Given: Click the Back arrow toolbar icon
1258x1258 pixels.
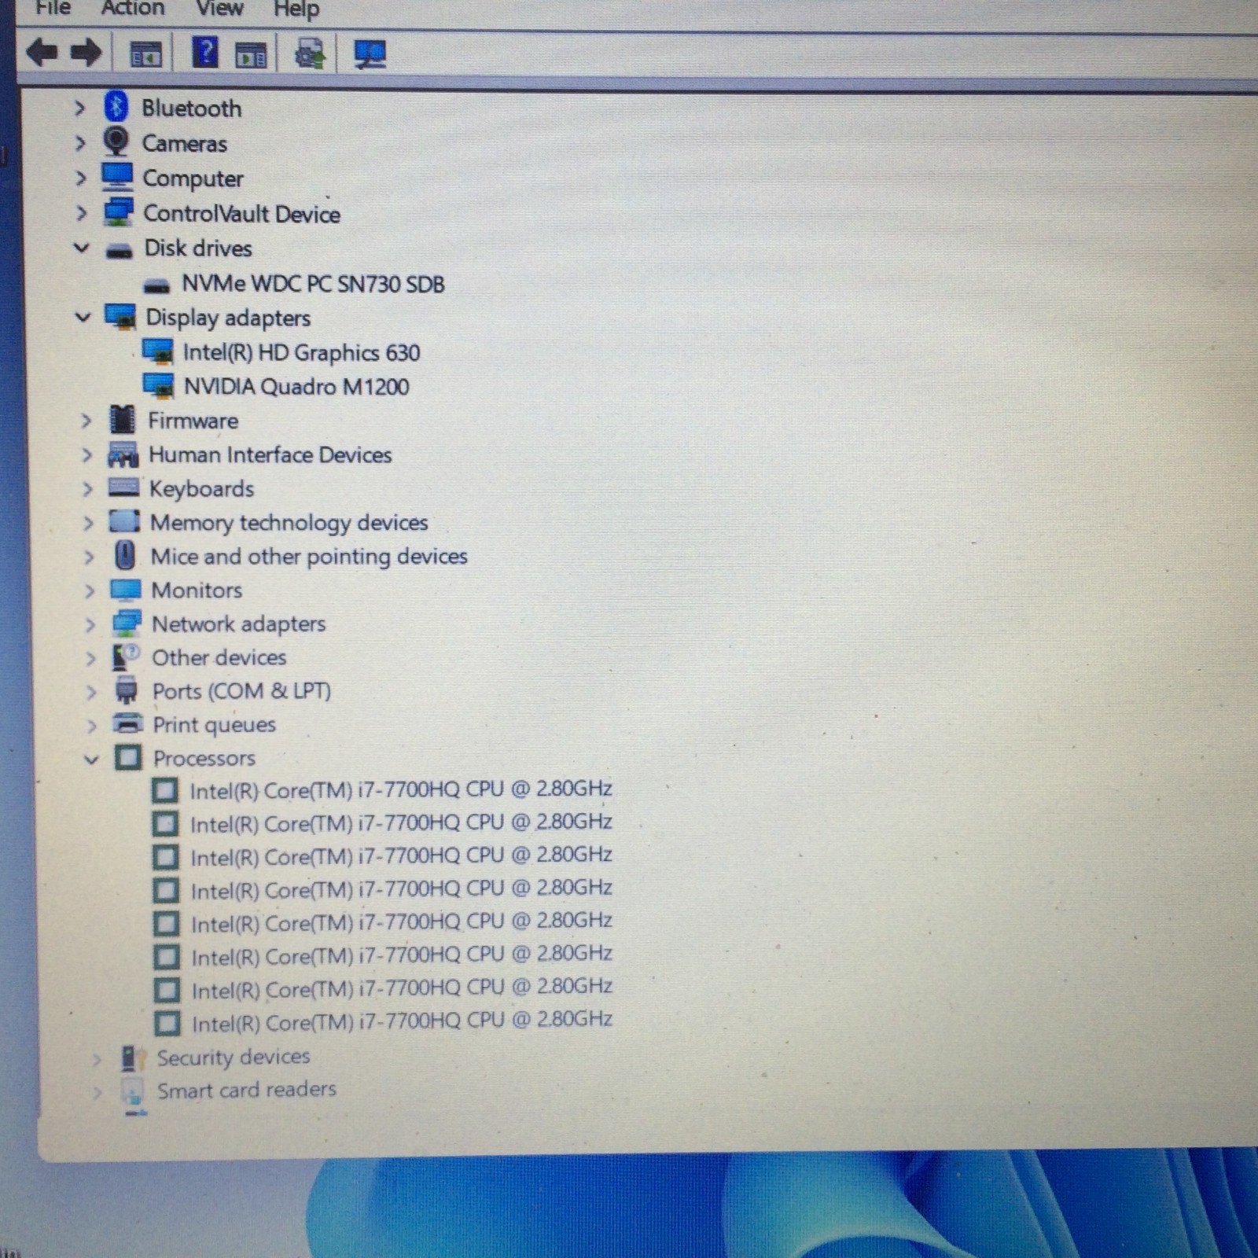Looking at the screenshot, I should click(42, 53).
